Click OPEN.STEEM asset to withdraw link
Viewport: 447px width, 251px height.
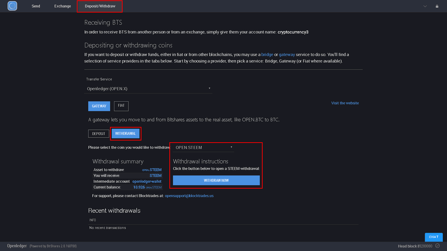pyautogui.click(x=152, y=170)
